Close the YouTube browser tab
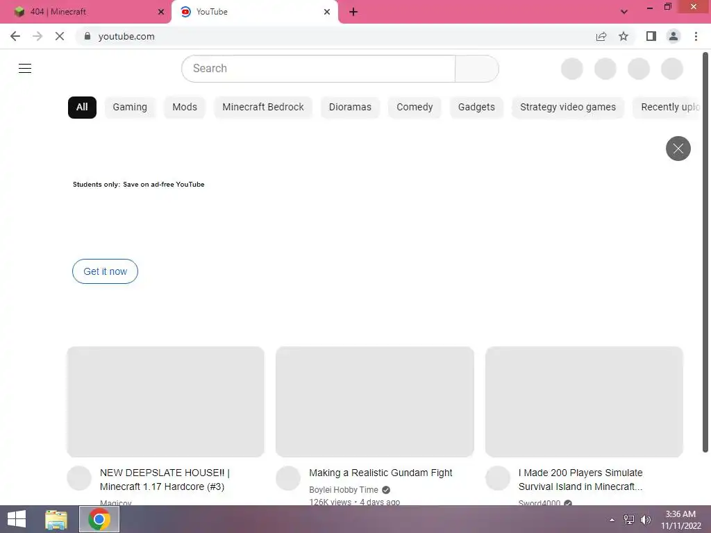 click(327, 12)
